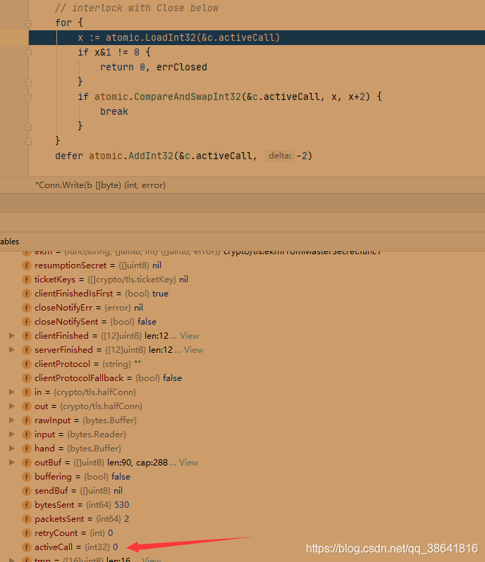
Task: Place cursor on the 'break' statement
Action: coord(114,112)
